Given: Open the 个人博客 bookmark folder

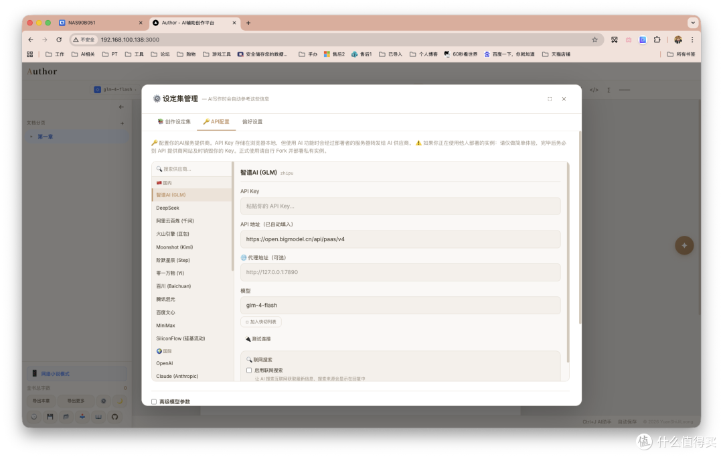Looking at the screenshot, I should pos(424,54).
